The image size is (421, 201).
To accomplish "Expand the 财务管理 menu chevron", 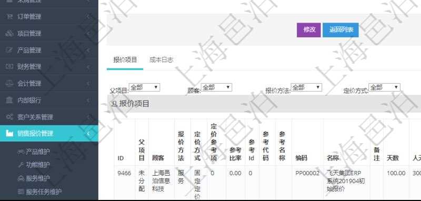I will point(88,67).
